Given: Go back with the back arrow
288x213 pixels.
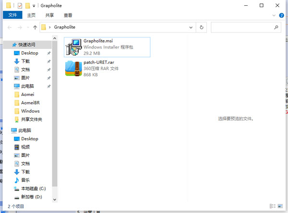Looking at the screenshot, I should [10, 27].
